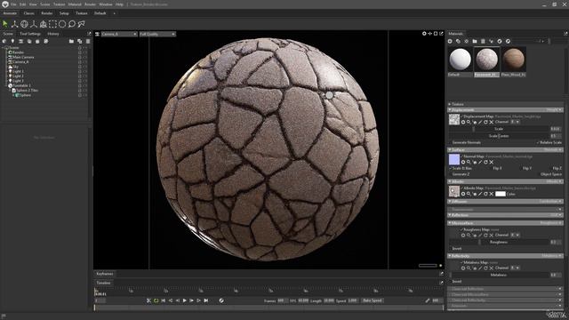569x320 pixels.
Task: Clear the Displacement Map with the X icon
Action: tap(492, 123)
